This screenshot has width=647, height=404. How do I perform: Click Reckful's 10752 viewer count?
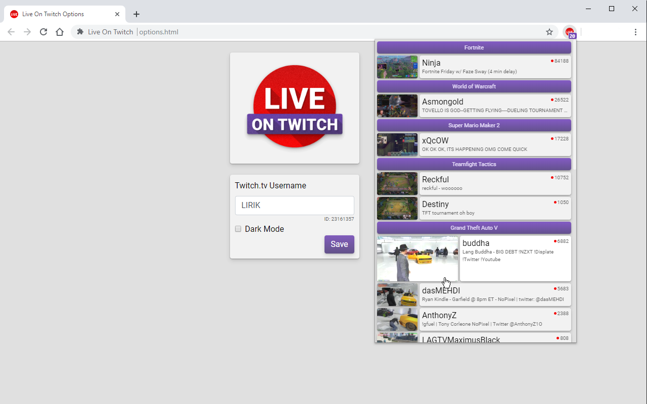click(560, 178)
